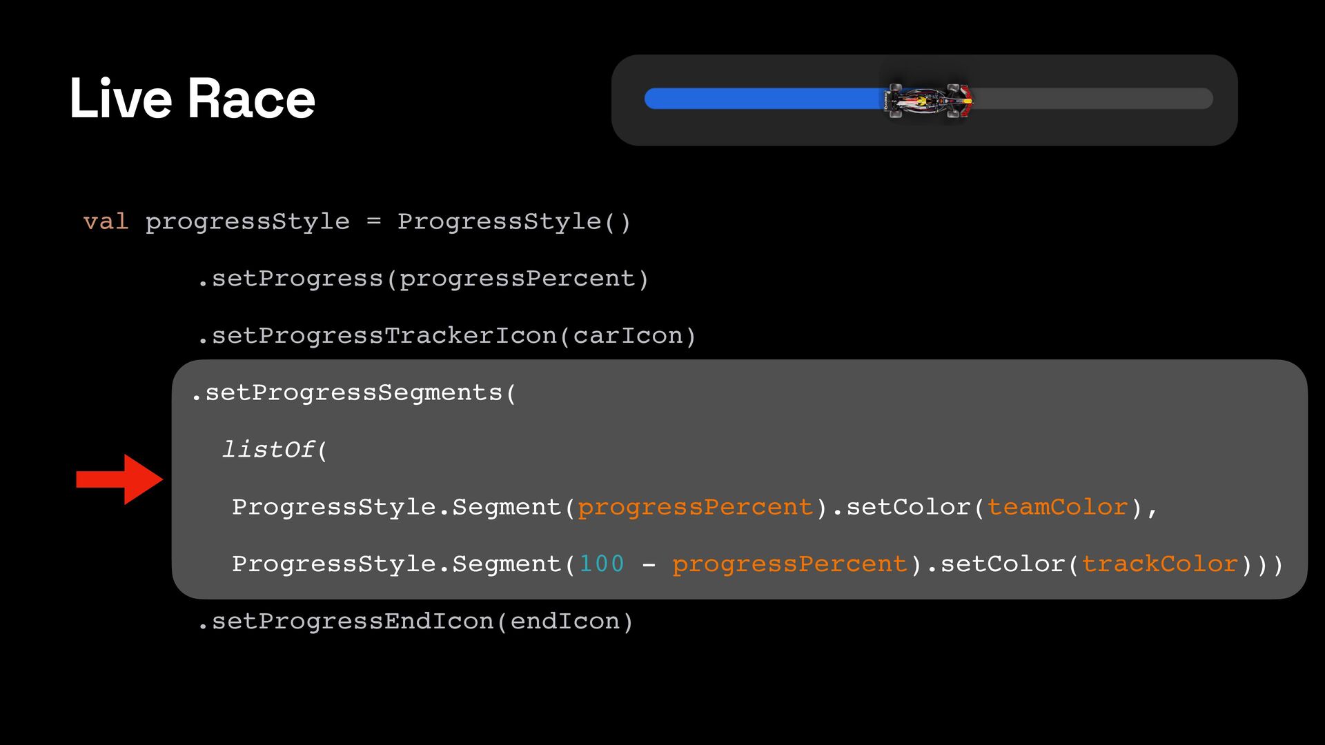Click first orange progressPercent in Segment
Screen dimensions: 1325x745
click(x=695, y=507)
